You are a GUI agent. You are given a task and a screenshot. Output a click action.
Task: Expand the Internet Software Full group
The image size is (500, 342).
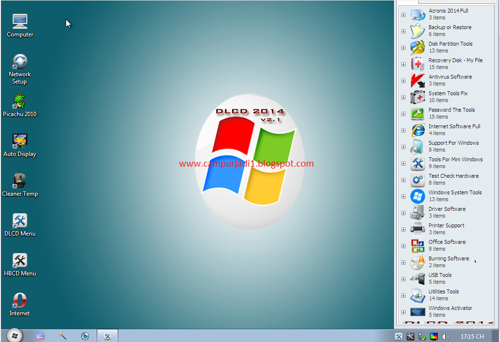[x=403, y=131]
